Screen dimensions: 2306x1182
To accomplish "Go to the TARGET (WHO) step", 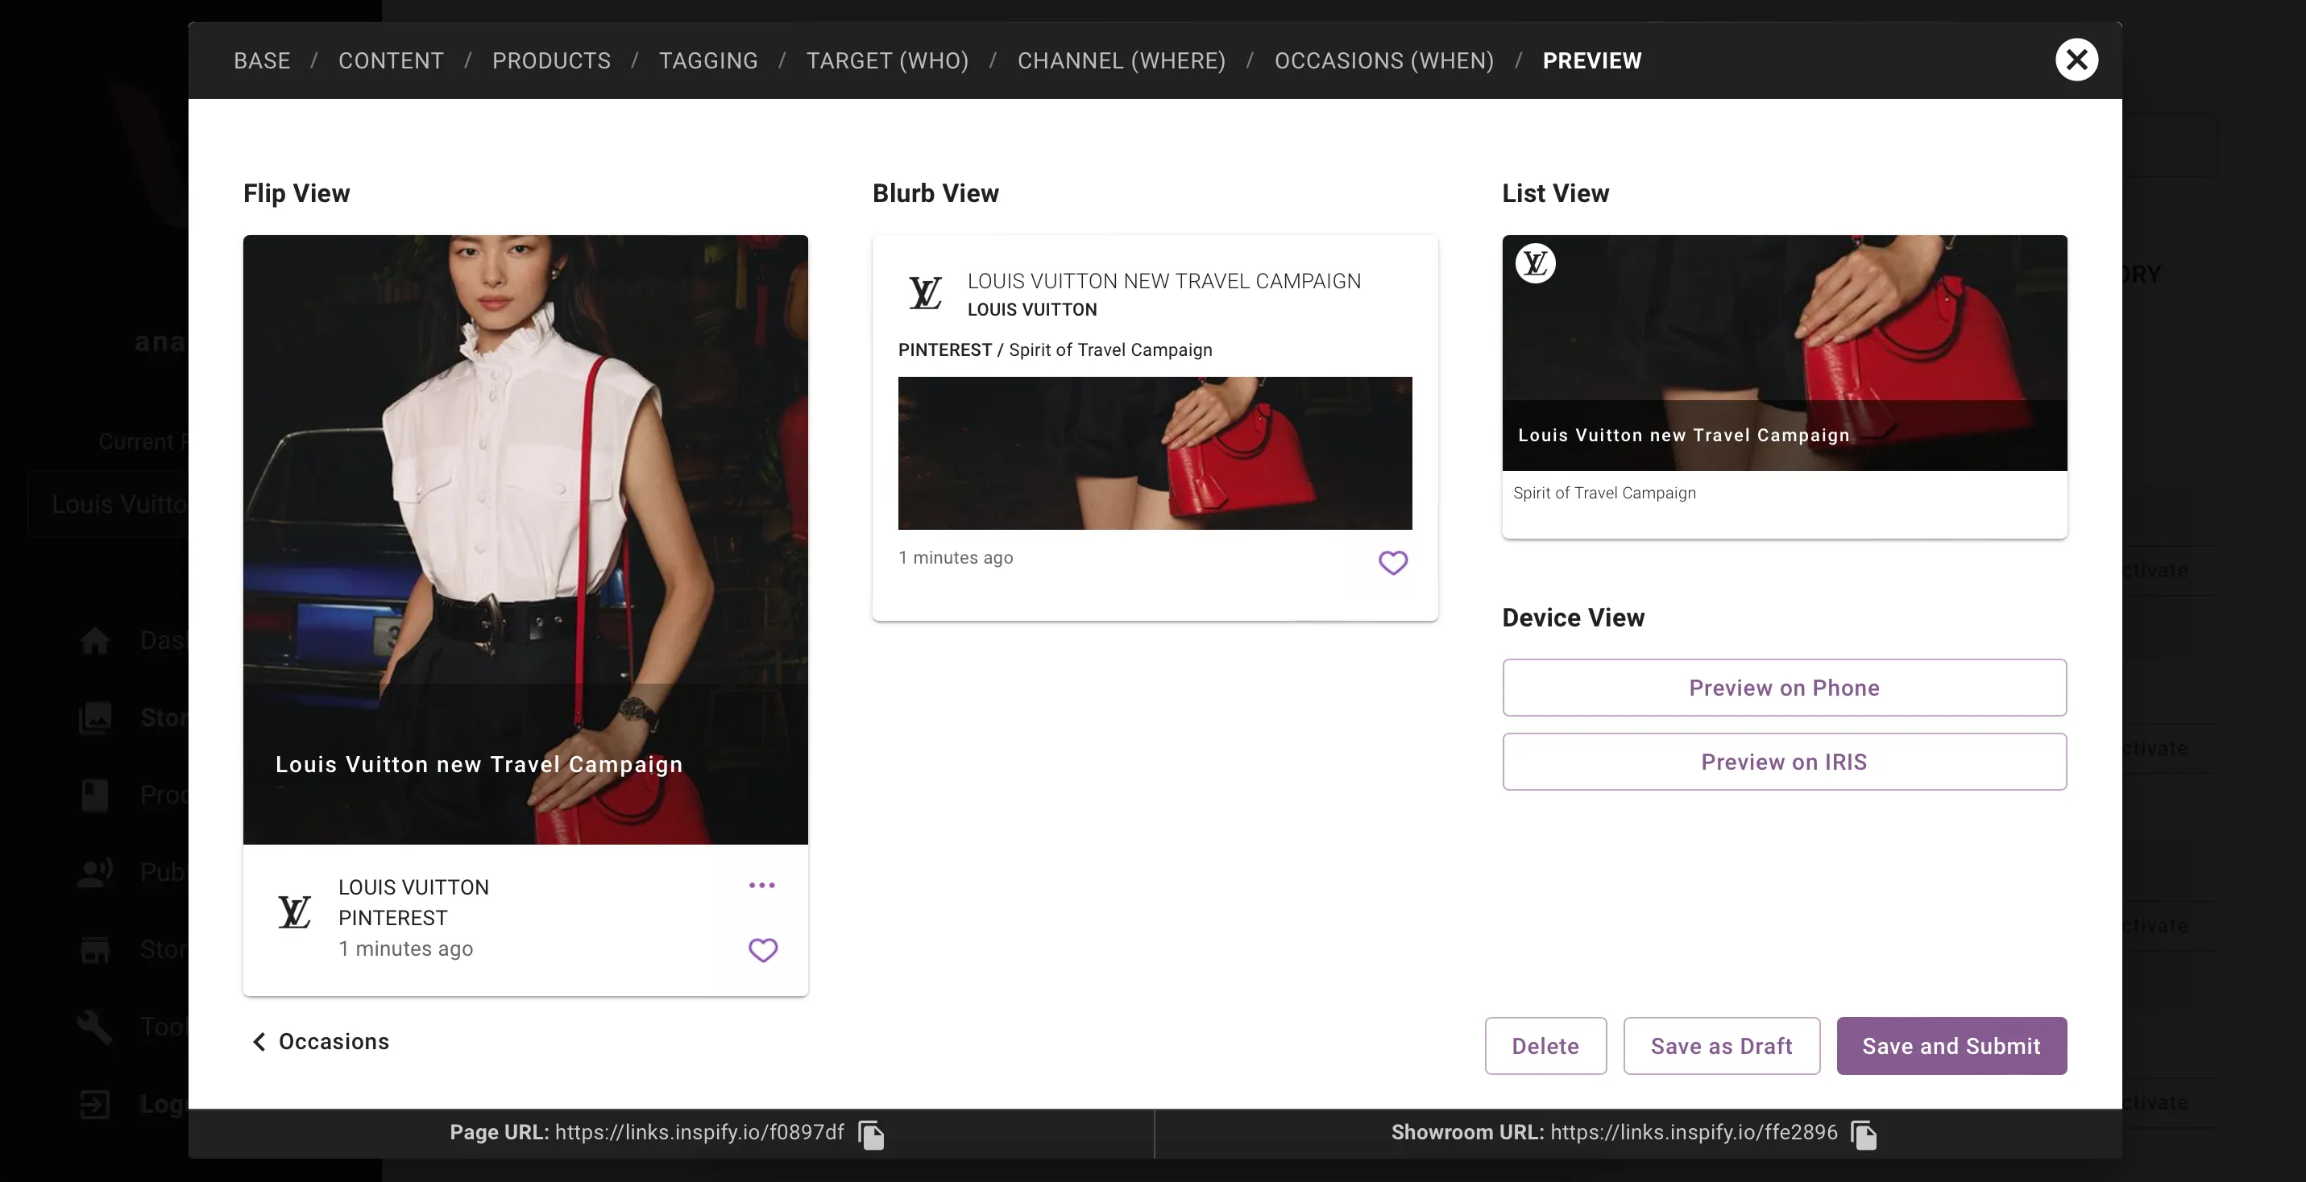I will tap(887, 61).
